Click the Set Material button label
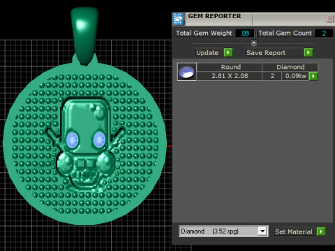335x251 pixels. 294,231
